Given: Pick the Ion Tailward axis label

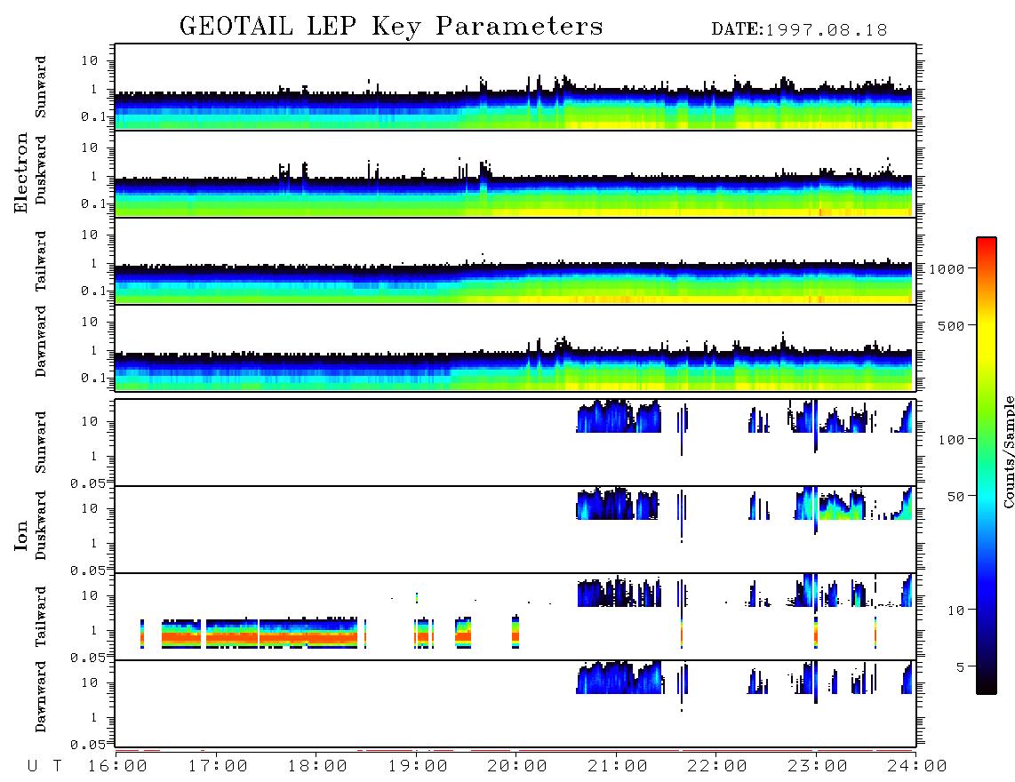Looking at the screenshot, I should 41,617.
